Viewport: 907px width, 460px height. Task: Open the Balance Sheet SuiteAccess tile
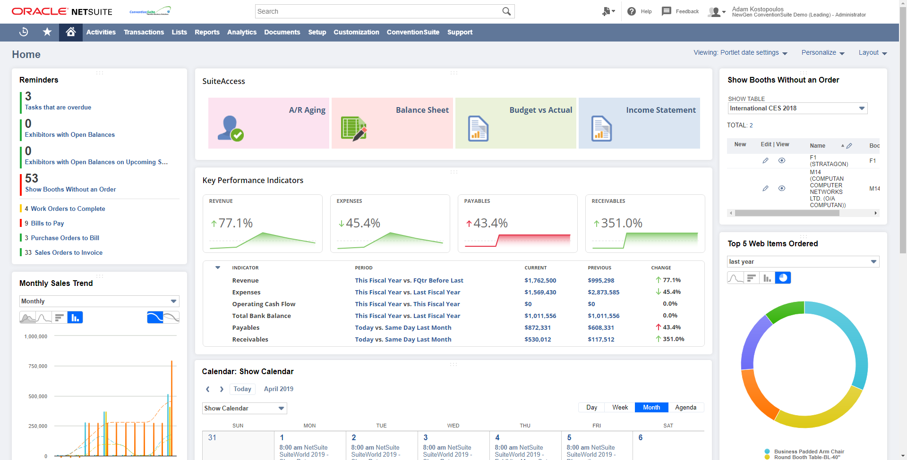(x=392, y=123)
